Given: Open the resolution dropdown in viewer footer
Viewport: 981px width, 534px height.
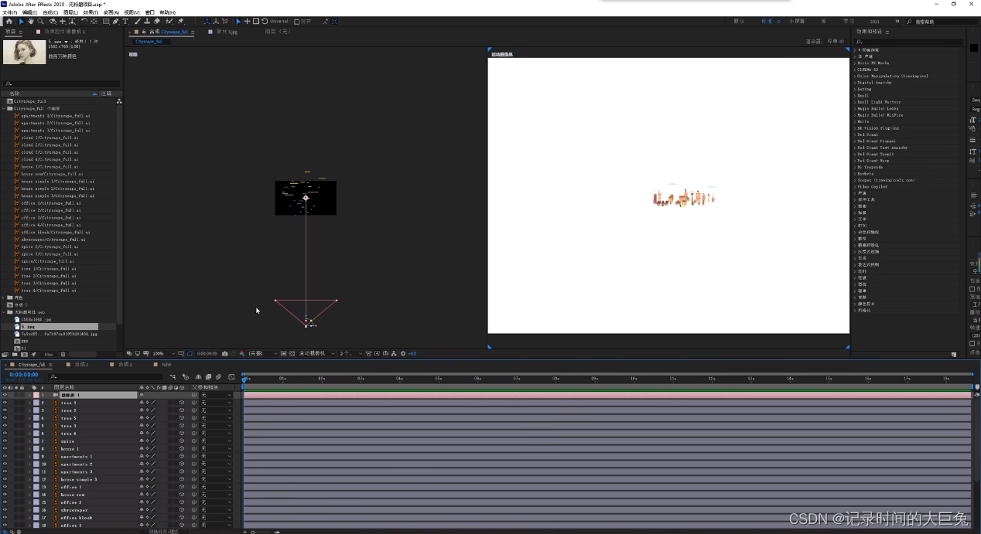Looking at the screenshot, I should [263, 353].
